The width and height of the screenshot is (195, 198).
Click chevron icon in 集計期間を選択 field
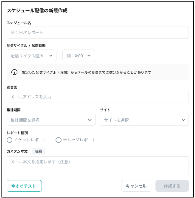pos(90,120)
